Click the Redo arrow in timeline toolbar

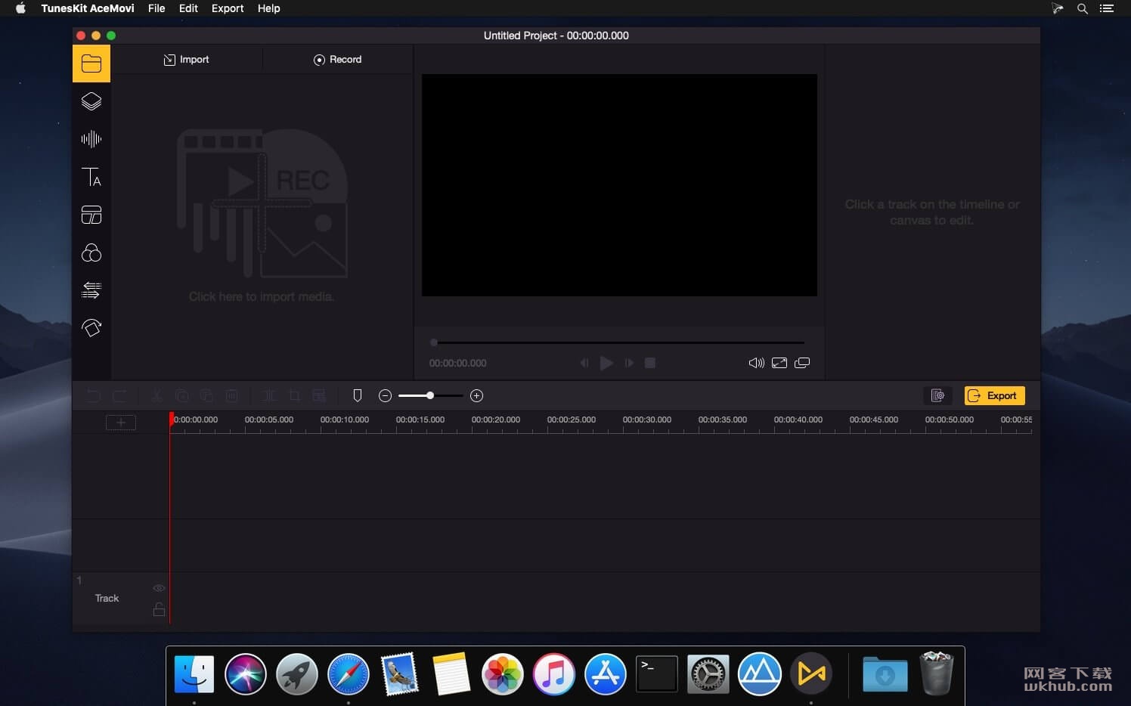coord(119,395)
